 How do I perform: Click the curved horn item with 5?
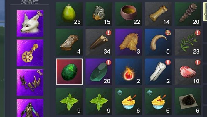coord(159,42)
